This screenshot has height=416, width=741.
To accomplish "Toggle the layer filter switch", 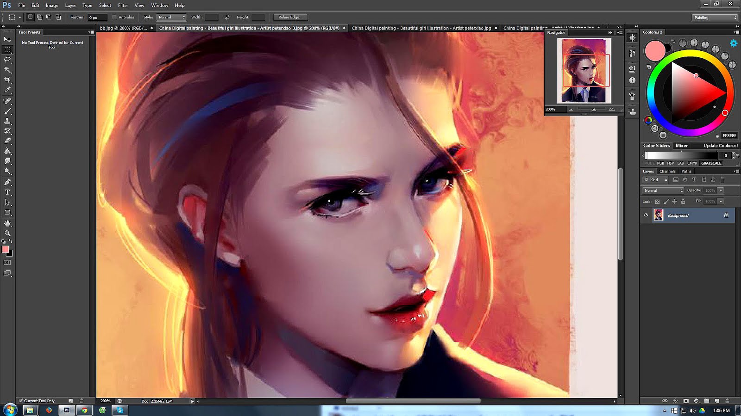I will [722, 180].
